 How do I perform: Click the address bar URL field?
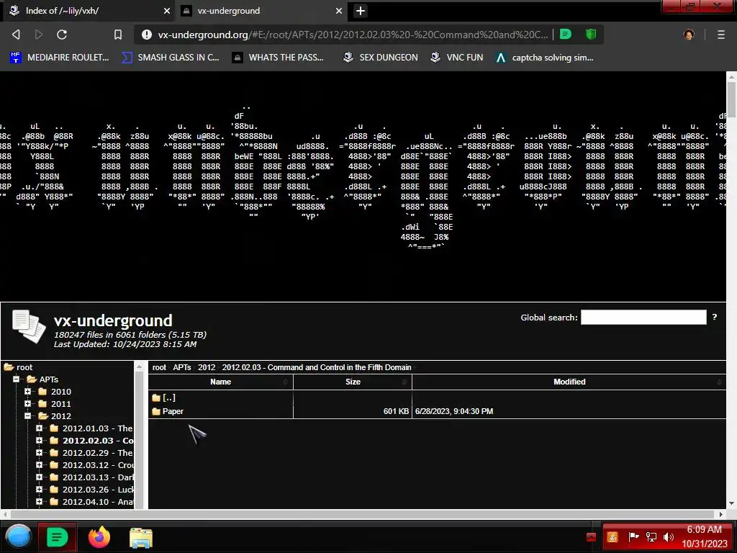(x=353, y=35)
